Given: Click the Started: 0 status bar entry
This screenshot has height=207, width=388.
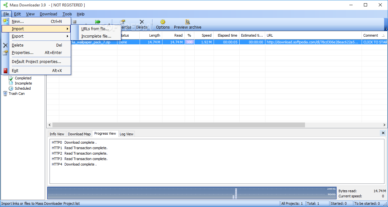Looking at the screenshot, I should coord(341,203).
